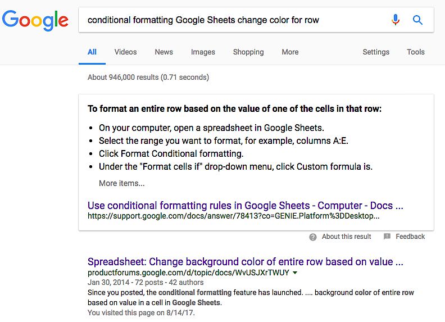Open 'Use conditional formatting rules in Google Sheets' link
Viewport: 445px width, 322px height.
coord(245,205)
